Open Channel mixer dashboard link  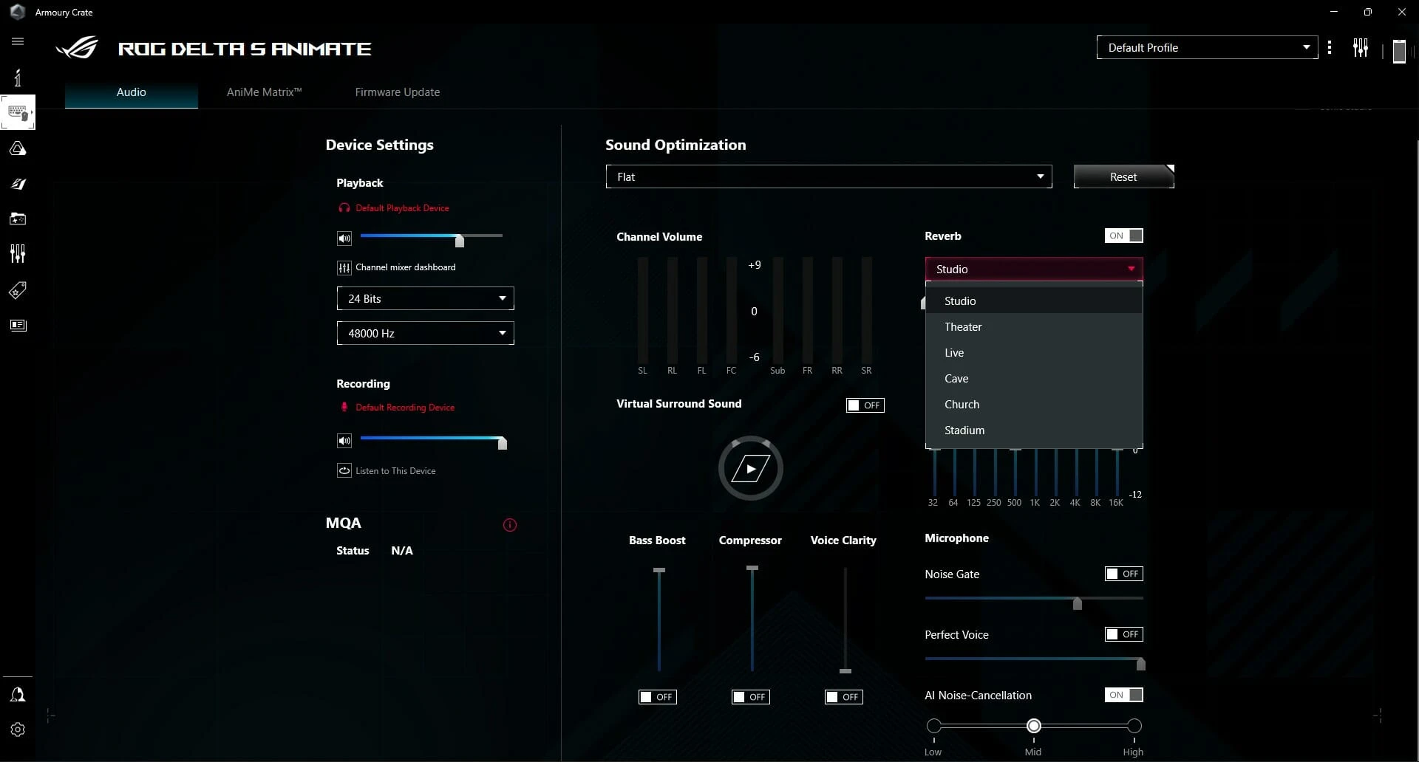click(x=405, y=267)
